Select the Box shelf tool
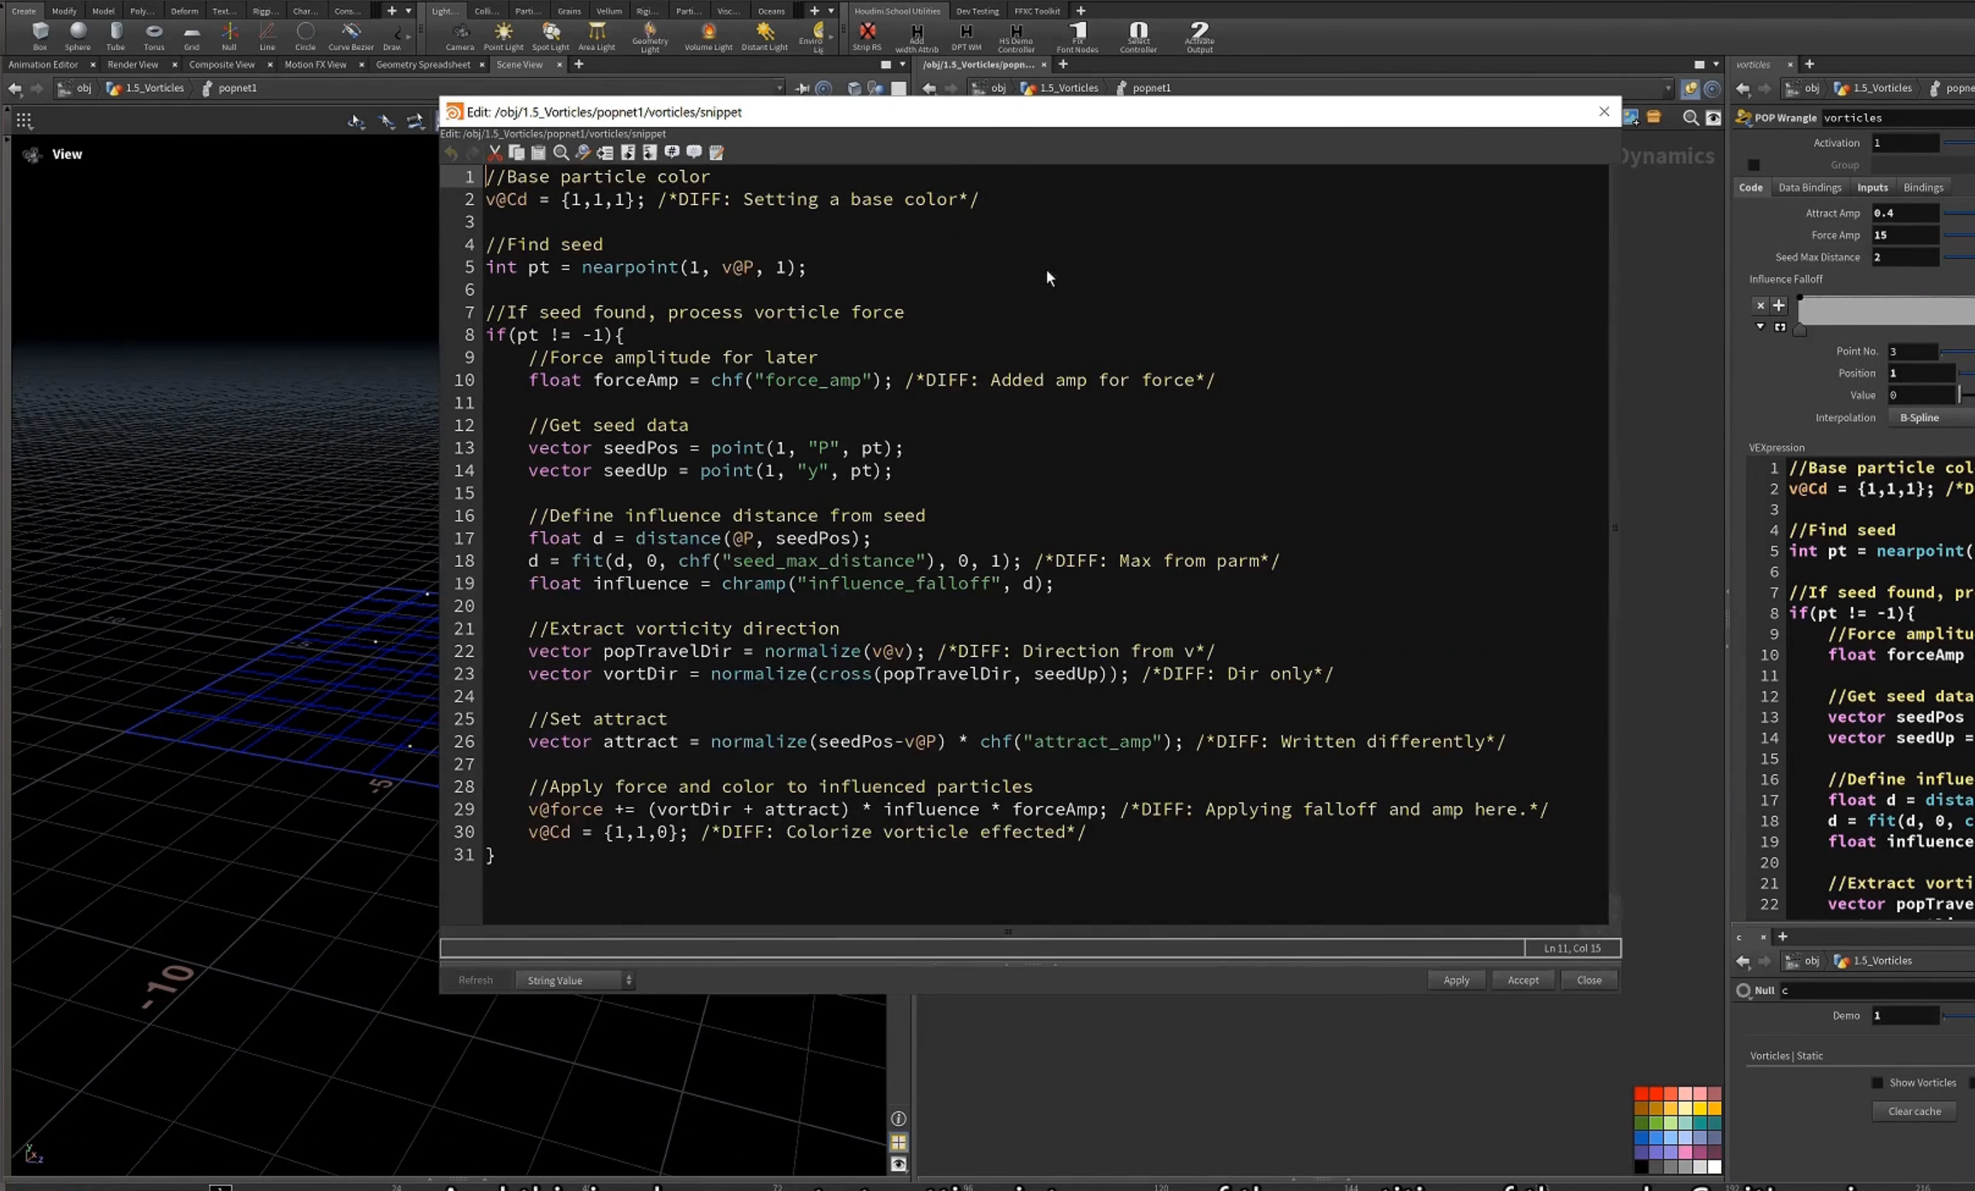Image resolution: width=1975 pixels, height=1191 pixels. (40, 36)
